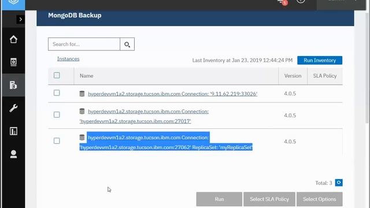Open the System Configuration wrench icon

(13, 108)
